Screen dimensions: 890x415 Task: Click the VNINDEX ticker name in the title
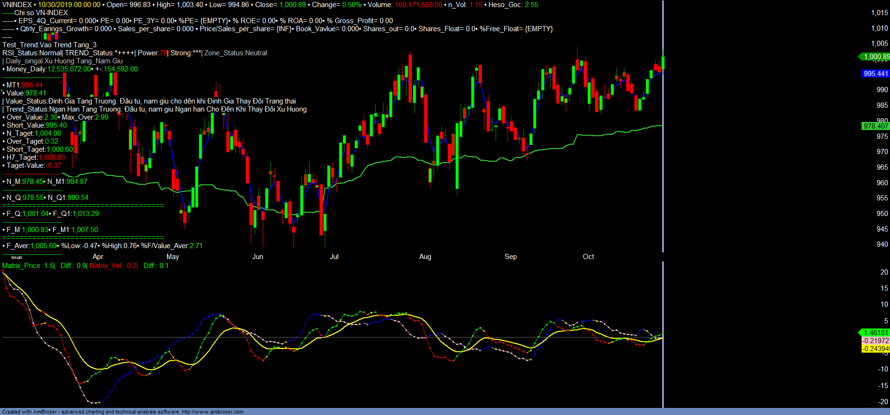tap(17, 5)
